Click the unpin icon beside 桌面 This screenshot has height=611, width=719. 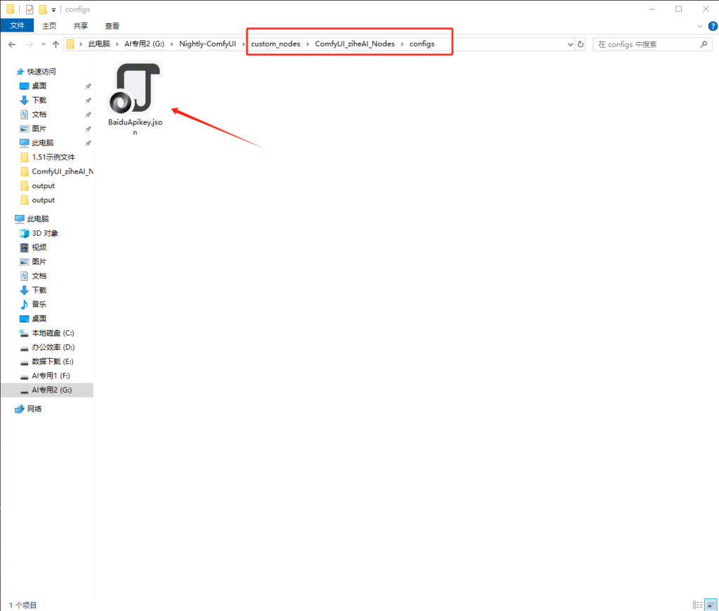88,86
